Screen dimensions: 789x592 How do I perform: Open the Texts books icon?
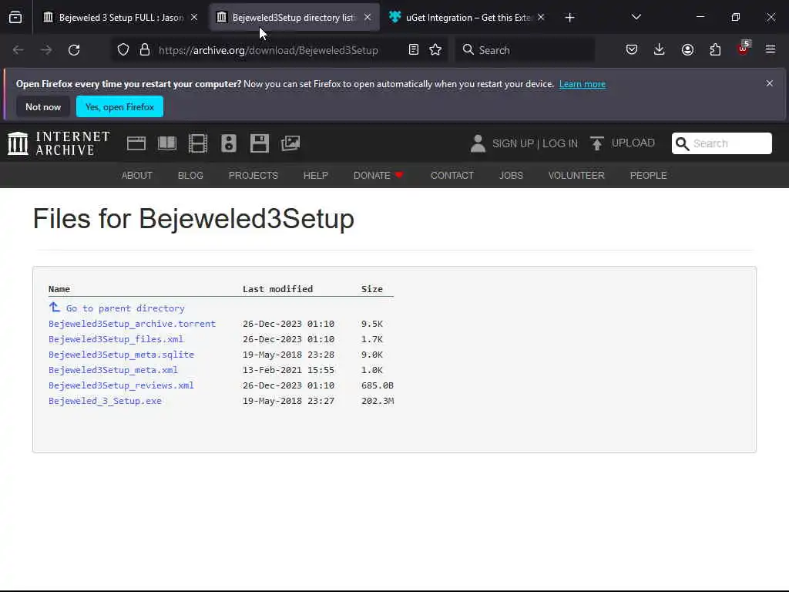(167, 143)
